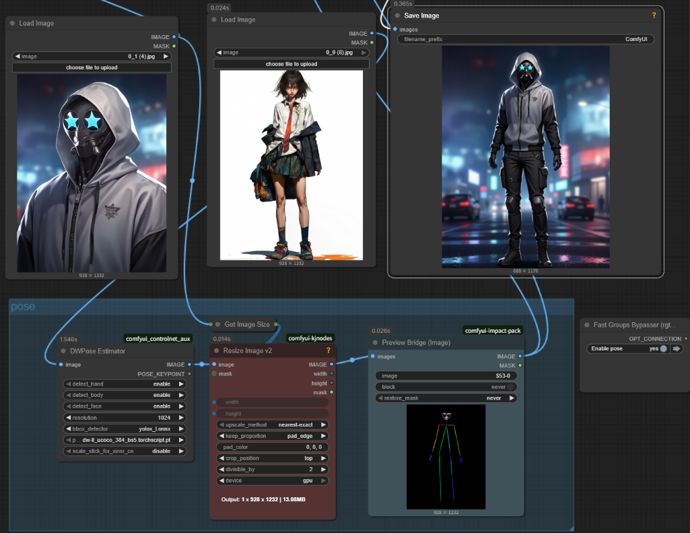690x533 pixels.
Task: Click previous-image arrow beside 0_0 (8).jpg
Action: (x=219, y=53)
